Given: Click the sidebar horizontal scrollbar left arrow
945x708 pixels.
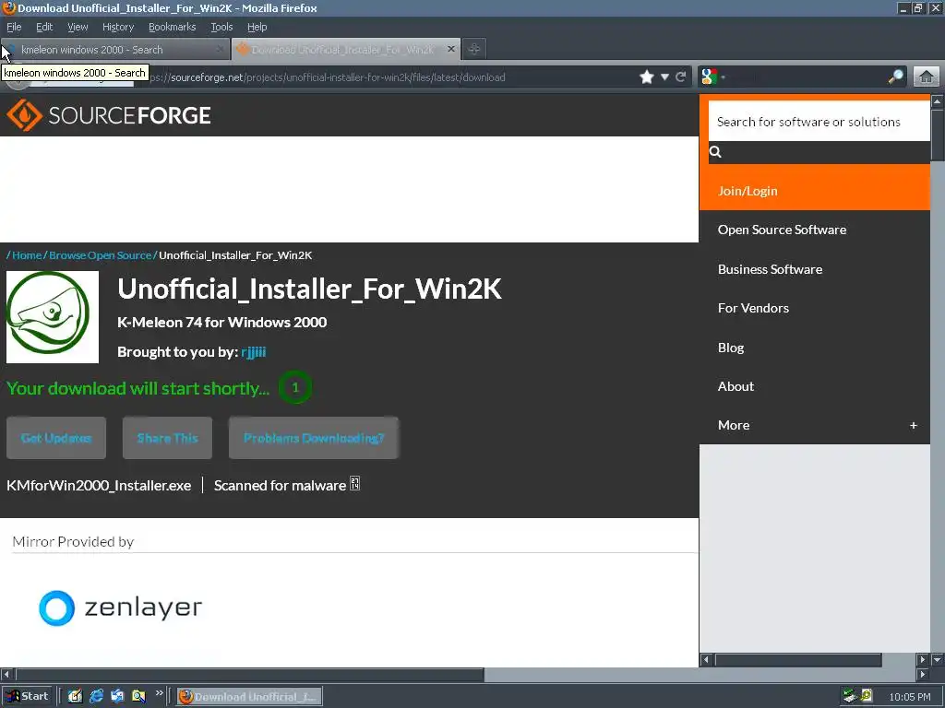Looking at the screenshot, I should pos(706,660).
